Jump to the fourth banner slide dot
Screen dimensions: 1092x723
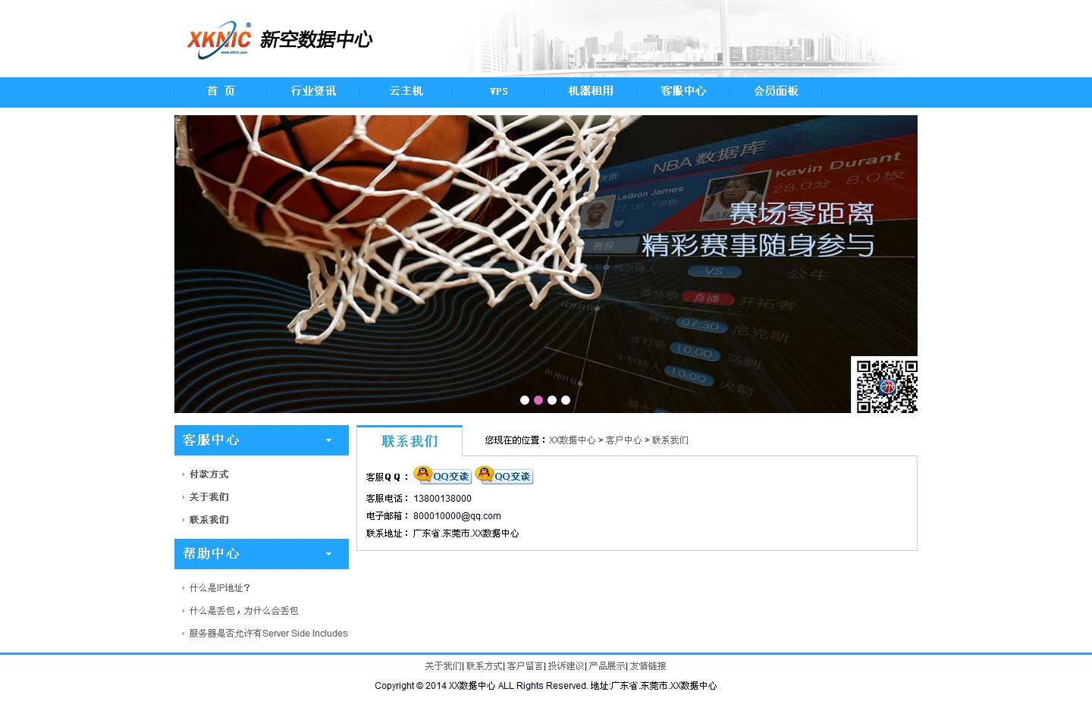(566, 400)
